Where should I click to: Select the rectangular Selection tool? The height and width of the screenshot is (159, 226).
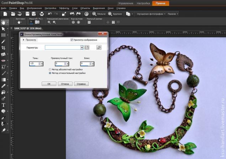3,35
